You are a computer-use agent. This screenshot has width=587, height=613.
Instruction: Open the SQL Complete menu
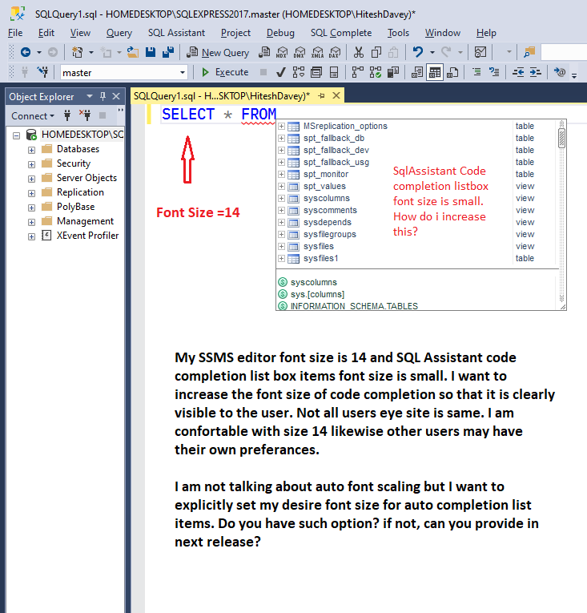point(341,33)
